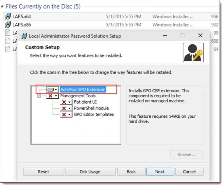Open Management Tools install-state dropdown

click(52, 96)
